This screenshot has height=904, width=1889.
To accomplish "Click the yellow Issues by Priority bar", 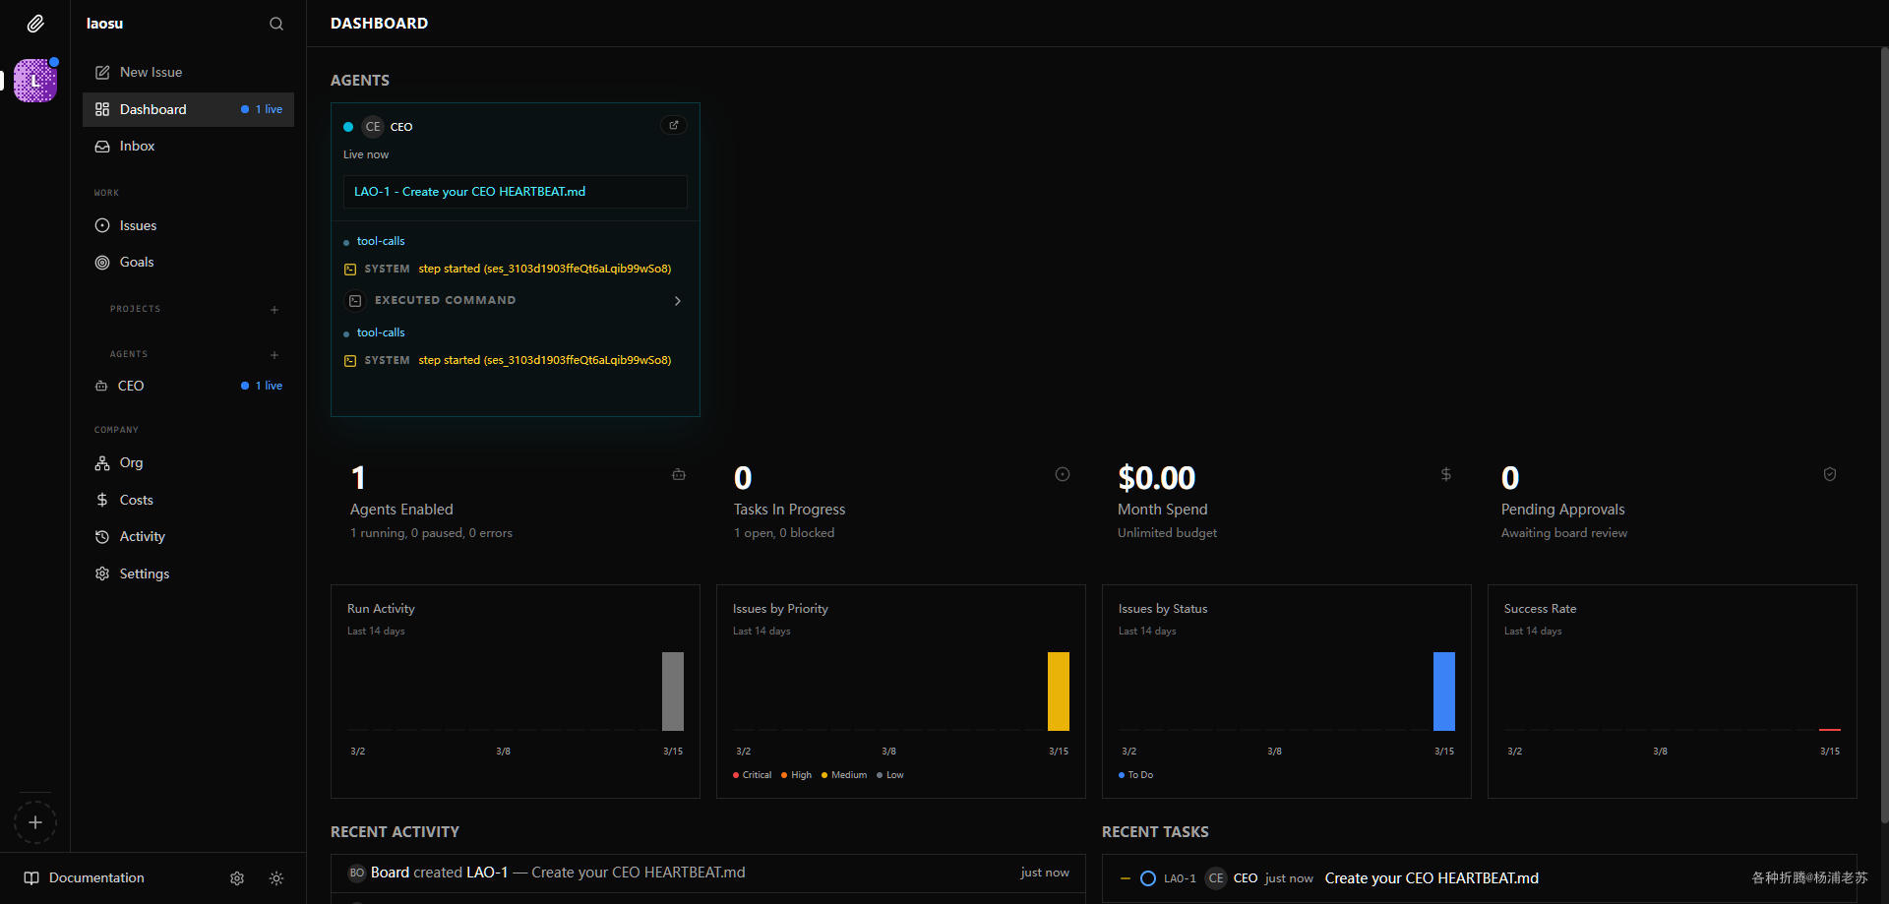I will pos(1059,692).
